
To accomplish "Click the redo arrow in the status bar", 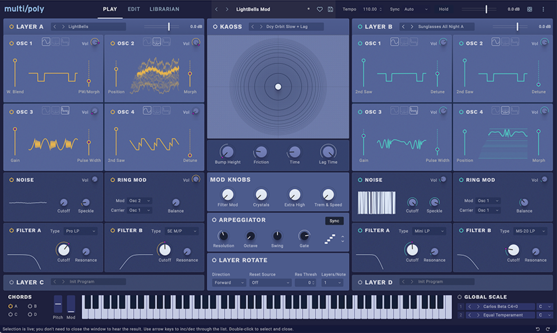I will 548,329.
